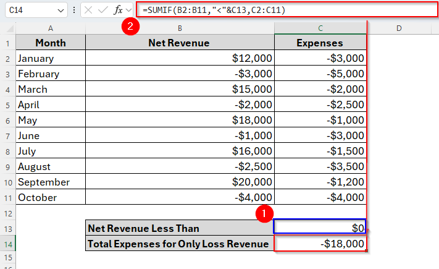Select row 1 header
The height and width of the screenshot is (269, 439).
click(x=7, y=43)
